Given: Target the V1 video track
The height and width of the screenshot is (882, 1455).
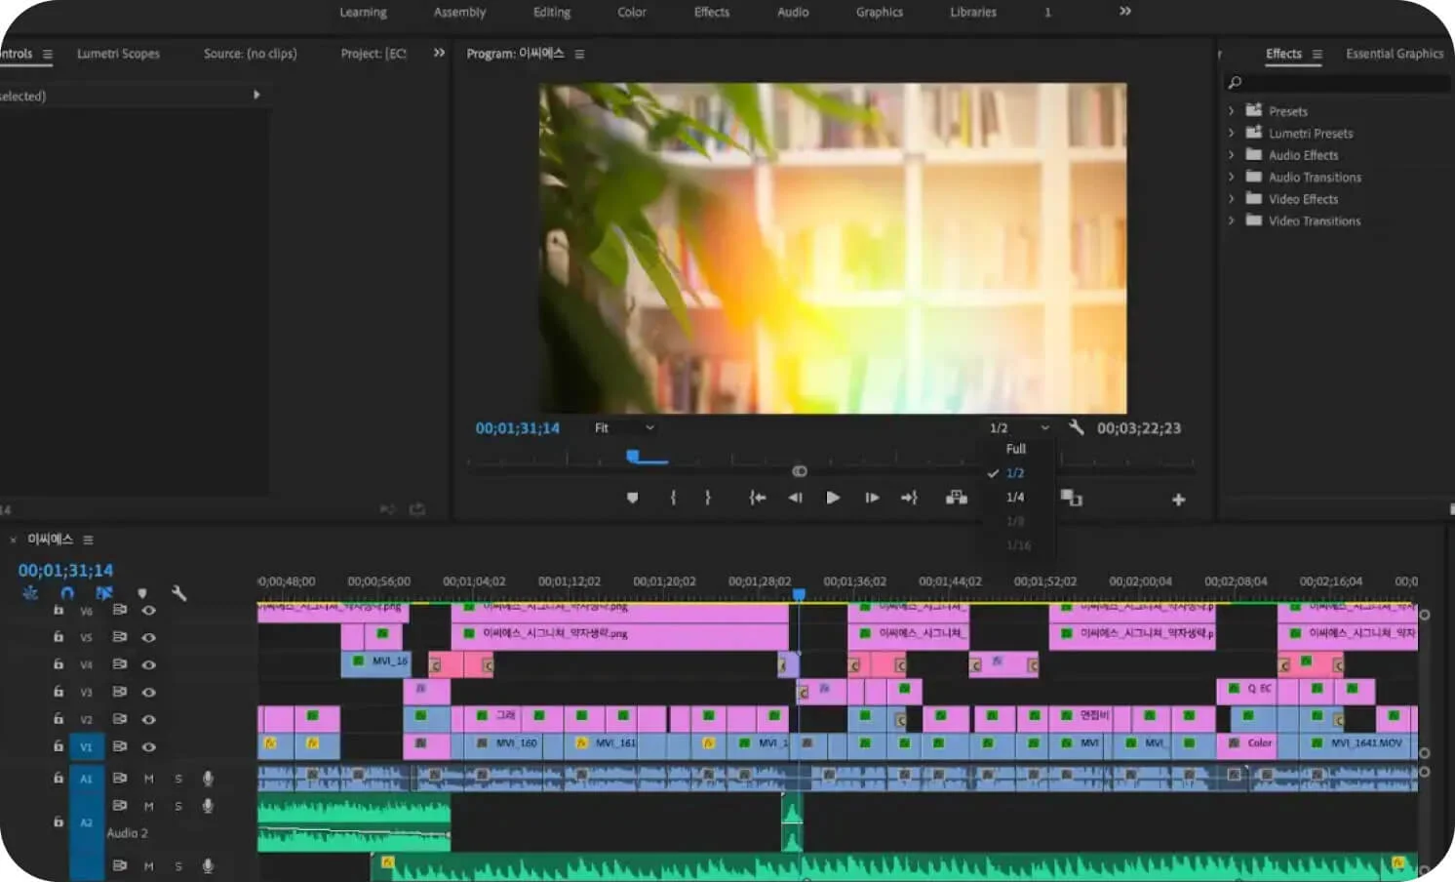Looking at the screenshot, I should 86,746.
